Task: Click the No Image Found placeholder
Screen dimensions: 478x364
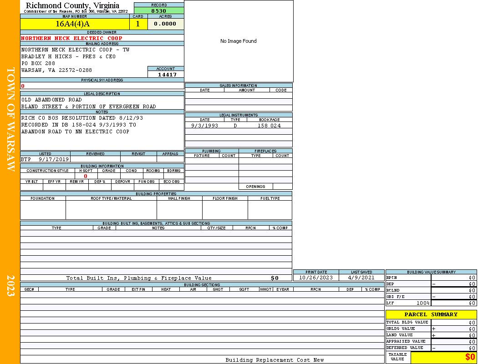Action: pos(239,41)
